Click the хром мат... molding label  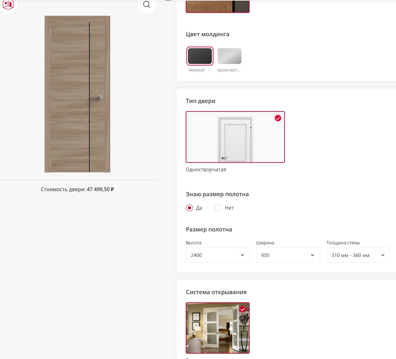[x=229, y=70]
